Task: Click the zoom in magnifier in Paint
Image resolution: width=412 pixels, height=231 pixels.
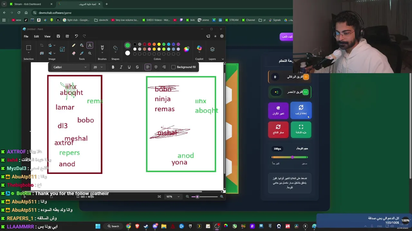Action: (x=221, y=197)
